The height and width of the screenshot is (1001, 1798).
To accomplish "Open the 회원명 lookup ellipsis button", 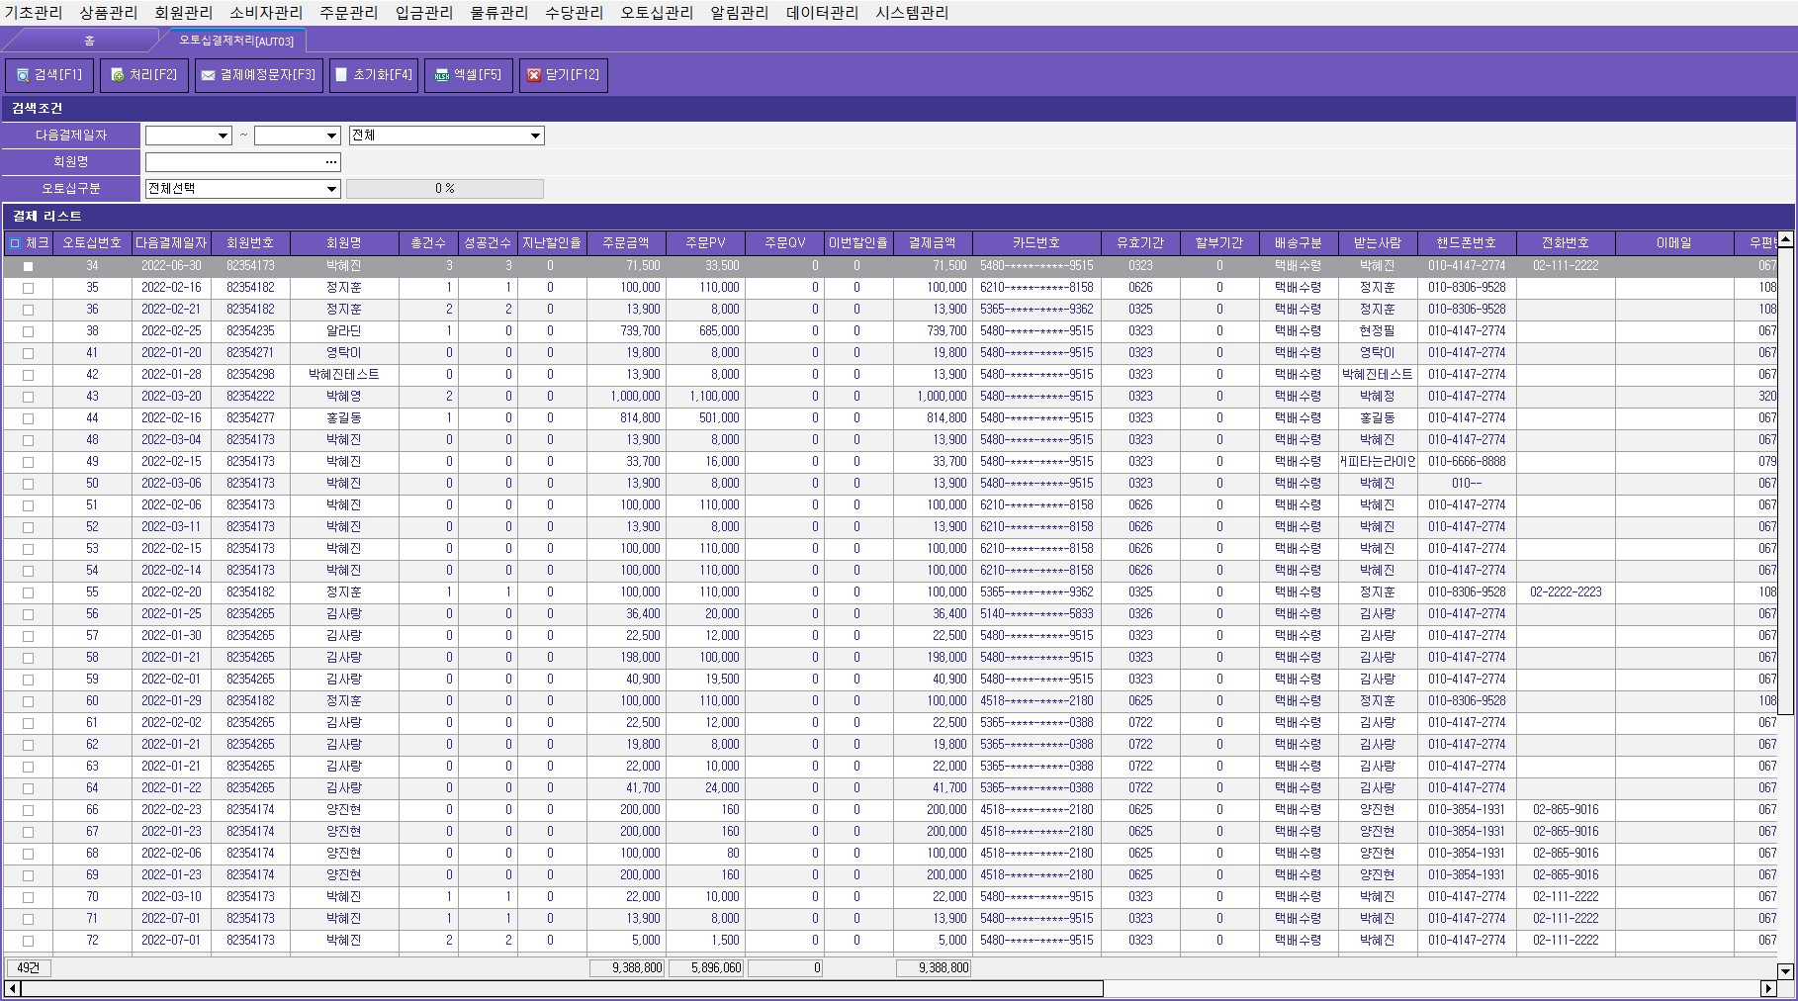I will [x=331, y=162].
